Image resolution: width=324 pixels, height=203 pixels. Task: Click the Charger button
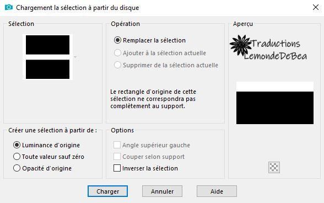pos(107,191)
